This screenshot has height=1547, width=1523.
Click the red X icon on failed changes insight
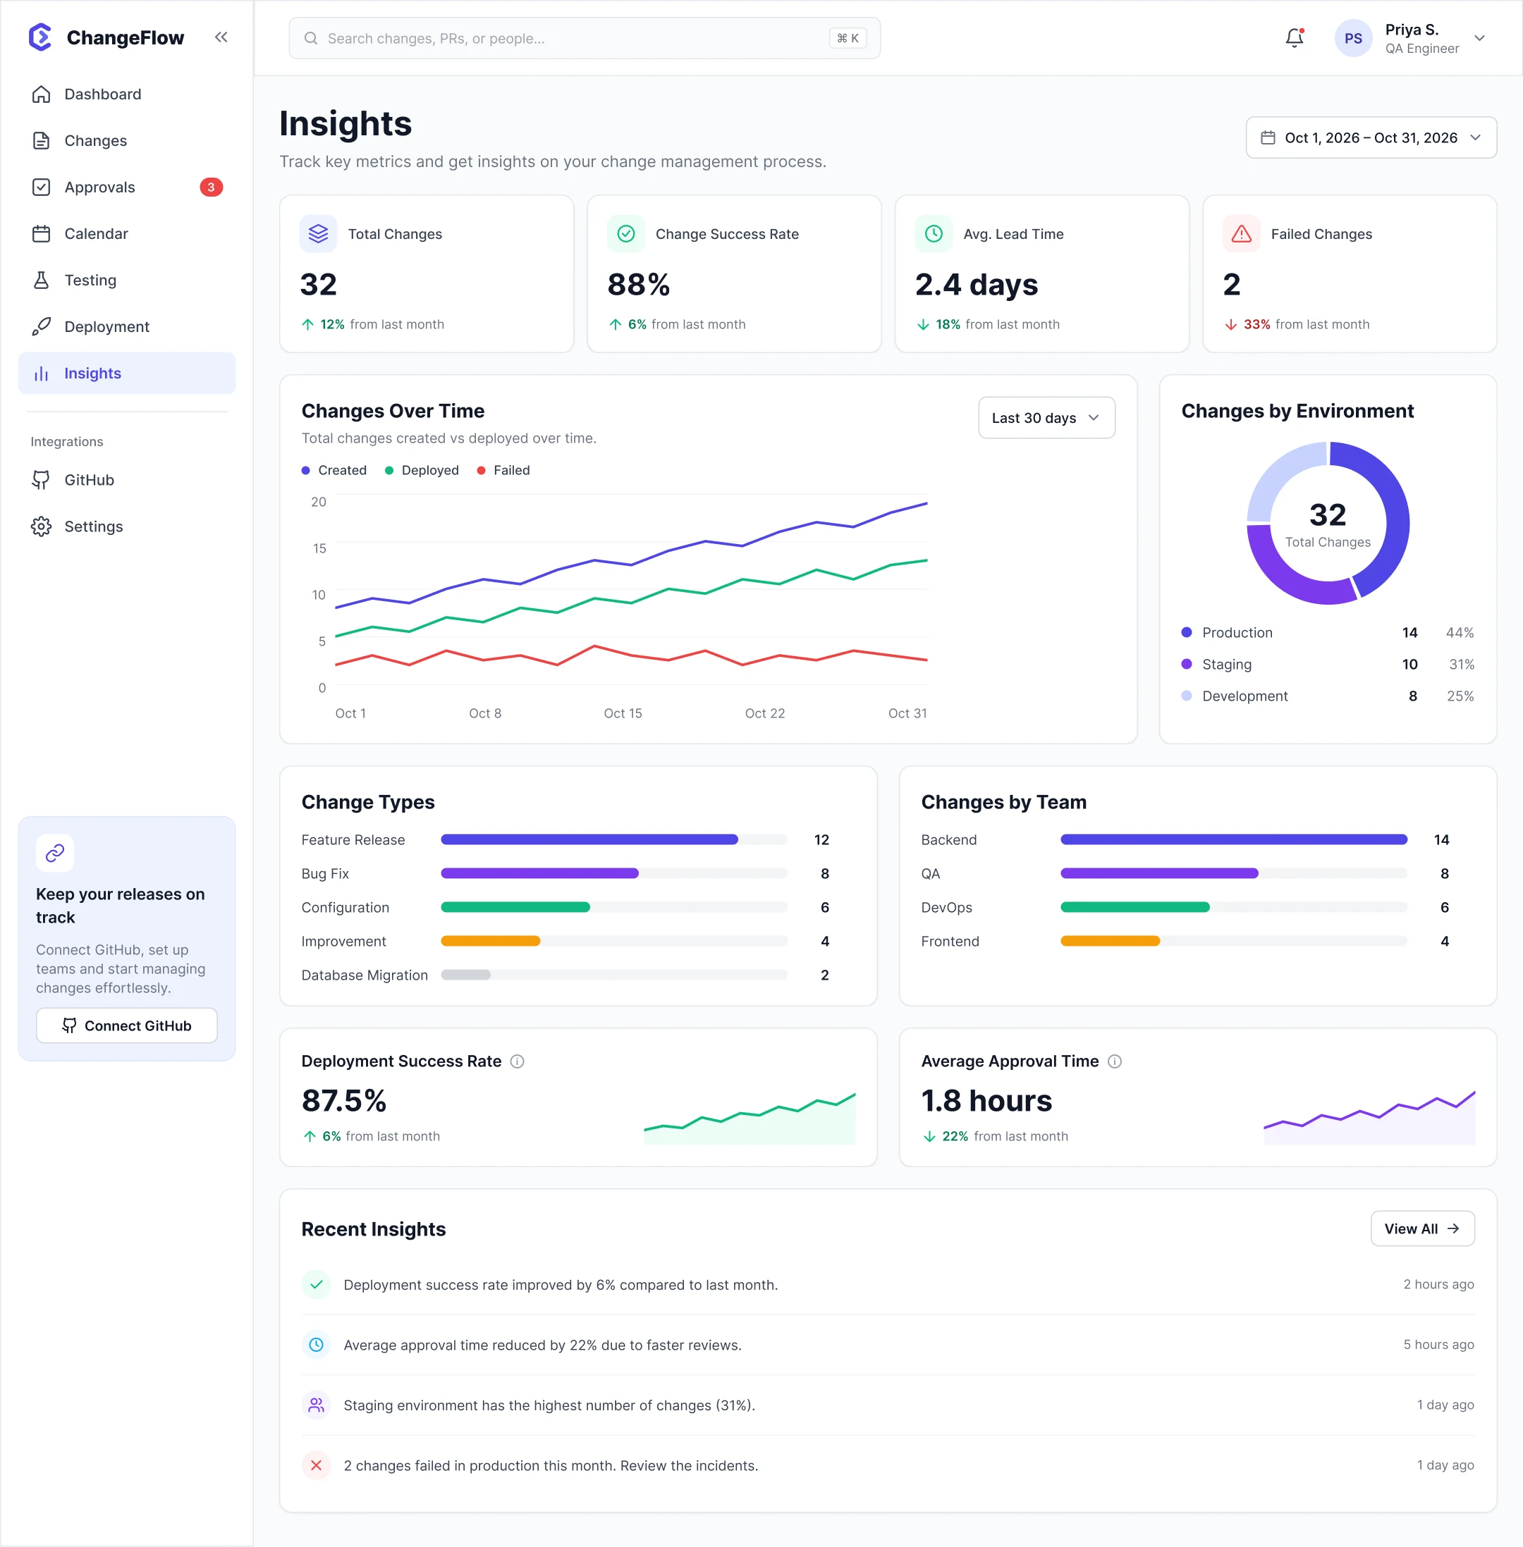[x=316, y=1465]
